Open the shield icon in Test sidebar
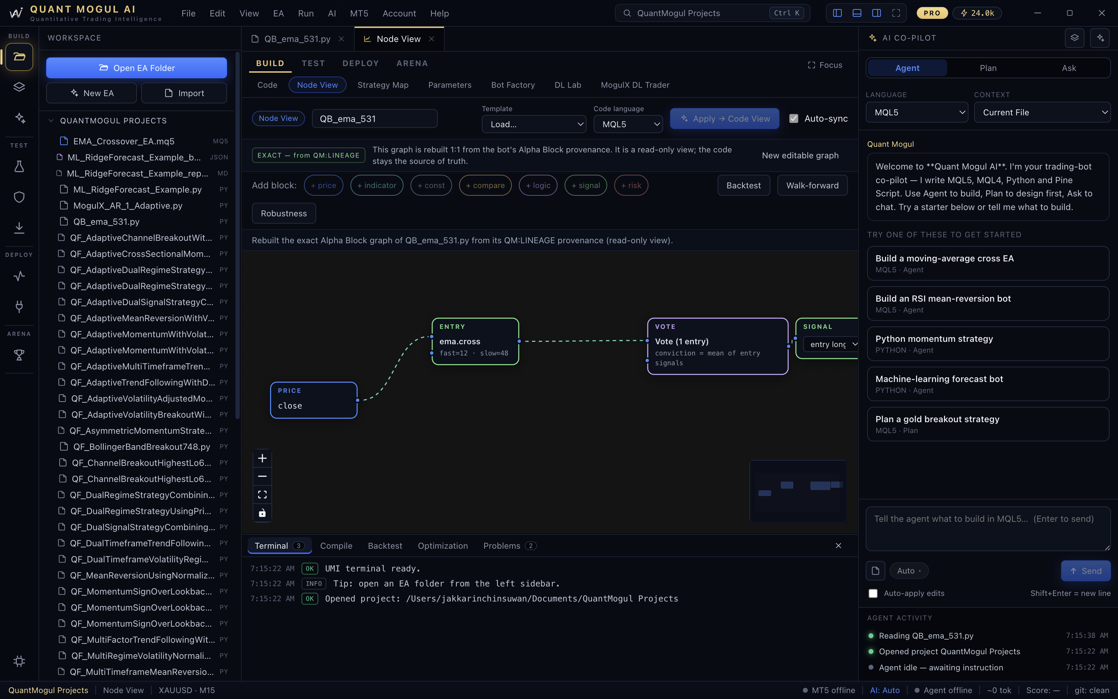The image size is (1118, 699). 19,197
